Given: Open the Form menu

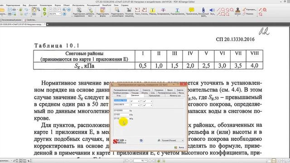Looking at the screenshot, I should pyautogui.click(x=58, y=5).
